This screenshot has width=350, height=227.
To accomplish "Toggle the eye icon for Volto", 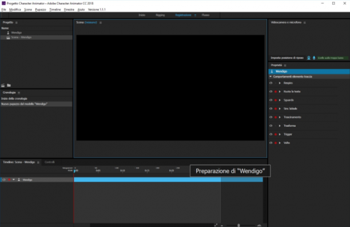I will click(271, 143).
